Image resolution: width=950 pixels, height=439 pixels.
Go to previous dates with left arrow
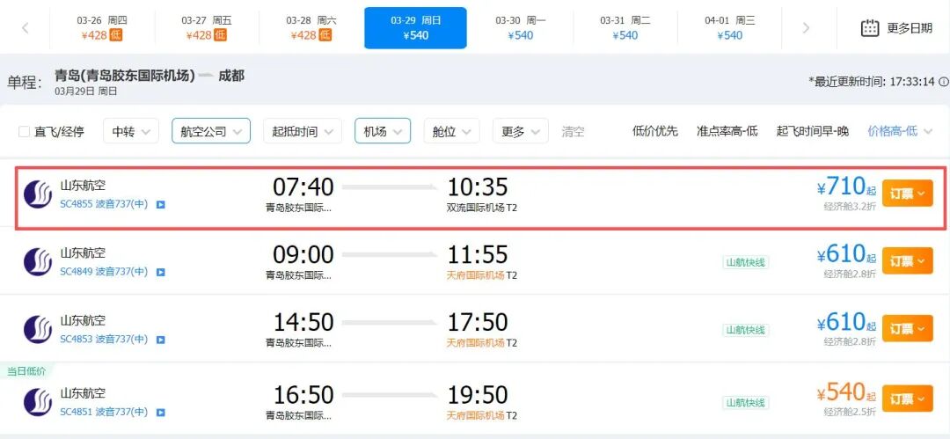(x=25, y=28)
